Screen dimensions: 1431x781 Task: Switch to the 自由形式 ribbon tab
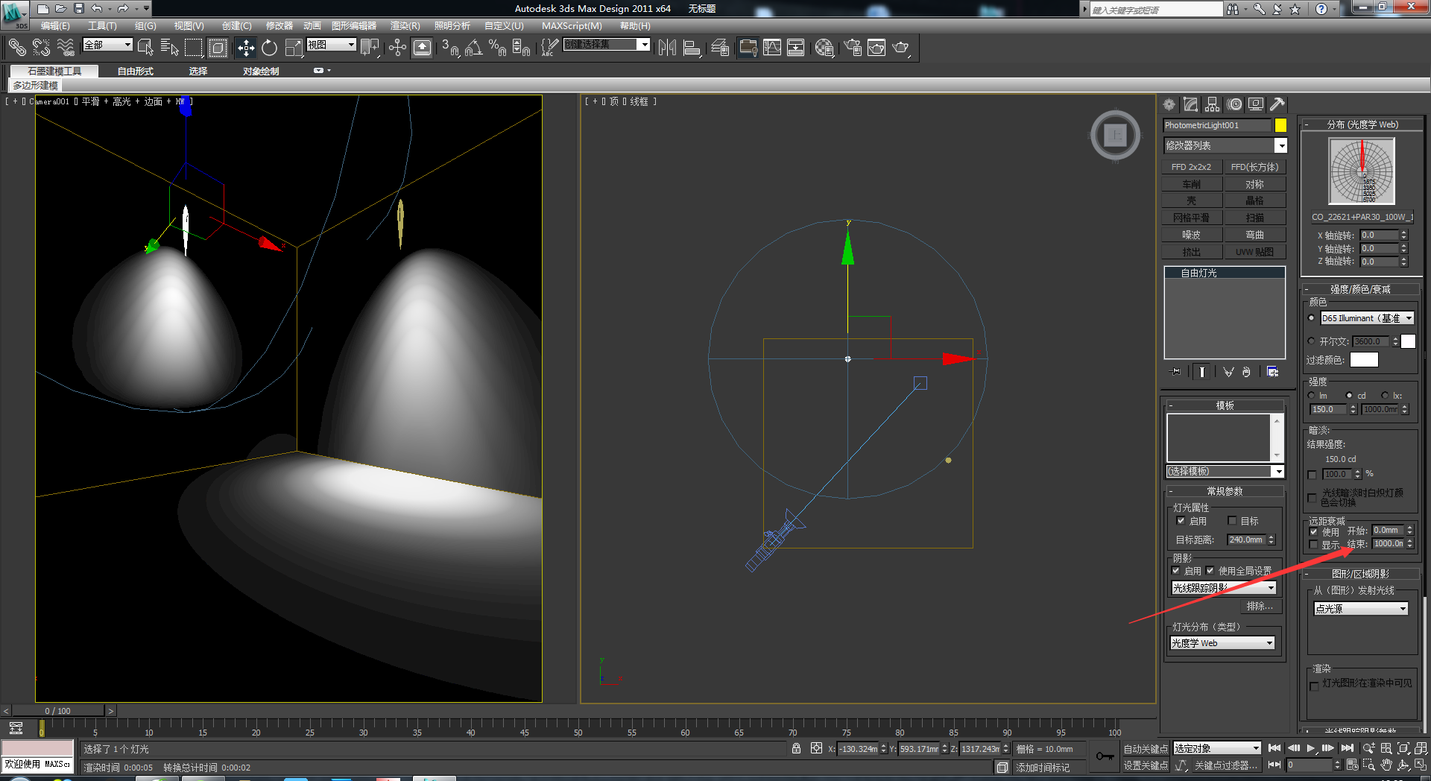coord(135,71)
